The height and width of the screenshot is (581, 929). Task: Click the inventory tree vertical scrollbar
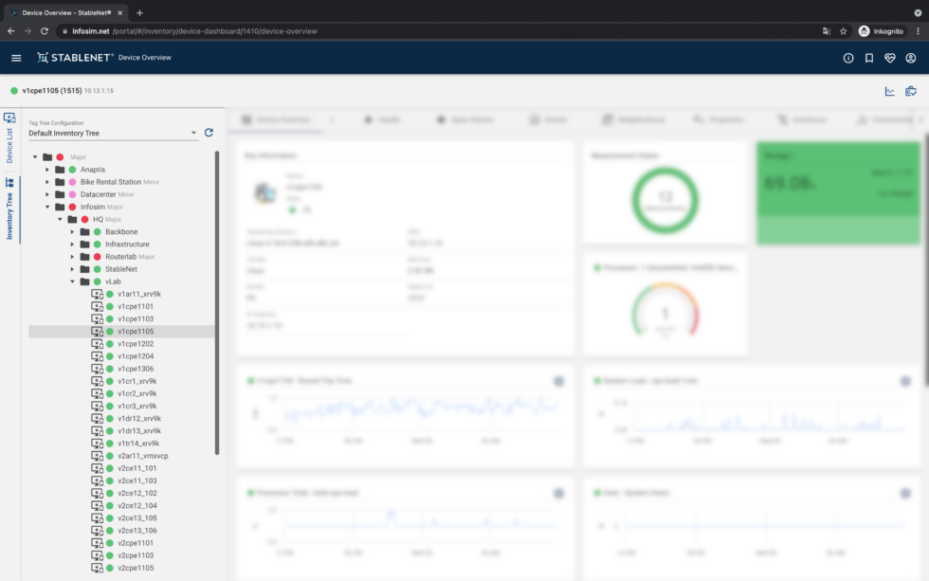point(217,301)
